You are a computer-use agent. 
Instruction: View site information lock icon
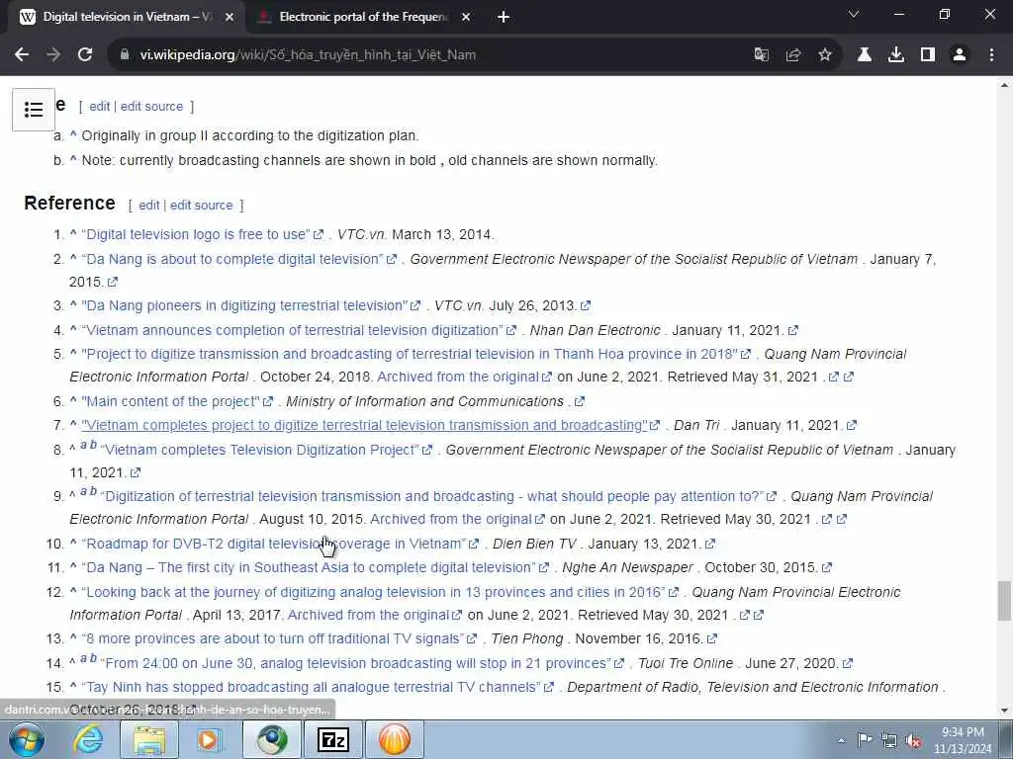125,55
